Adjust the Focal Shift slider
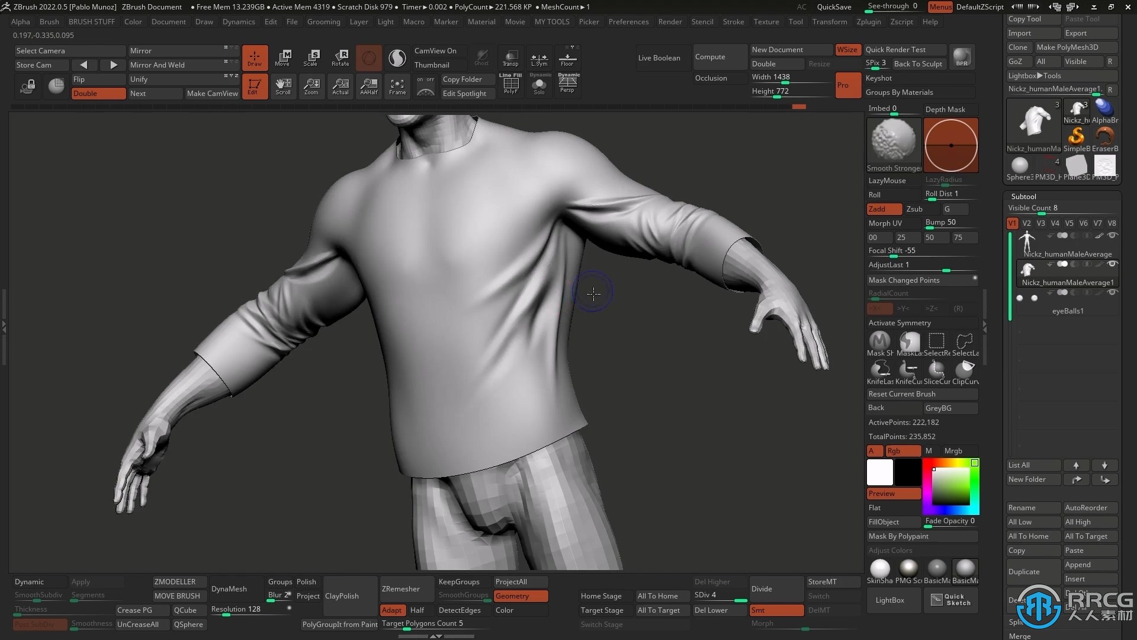Screen dimensions: 1137x640 click(x=922, y=251)
